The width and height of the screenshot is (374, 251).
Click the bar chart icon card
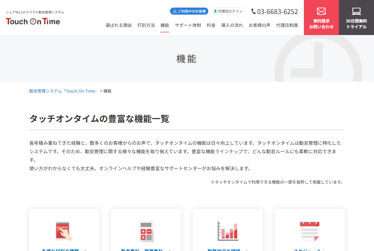228,231
